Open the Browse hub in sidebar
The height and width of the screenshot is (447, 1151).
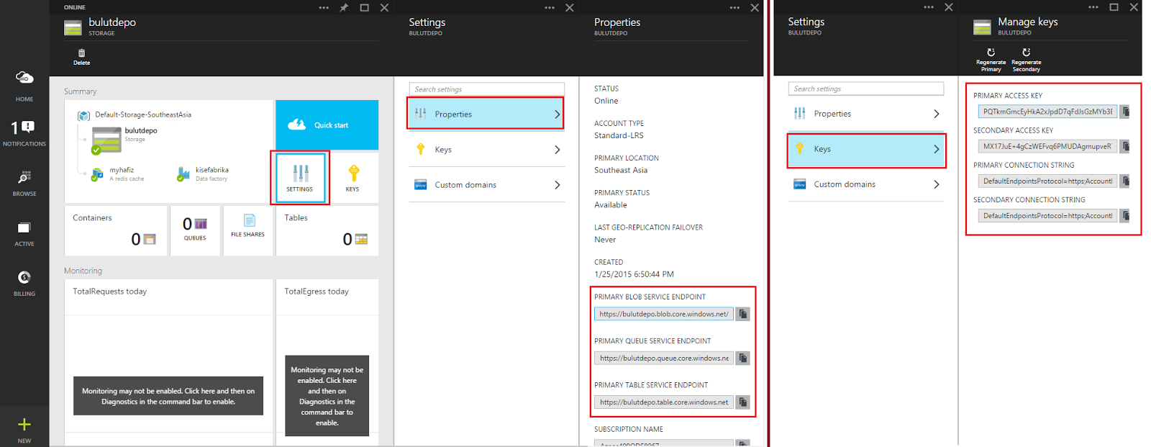(24, 184)
